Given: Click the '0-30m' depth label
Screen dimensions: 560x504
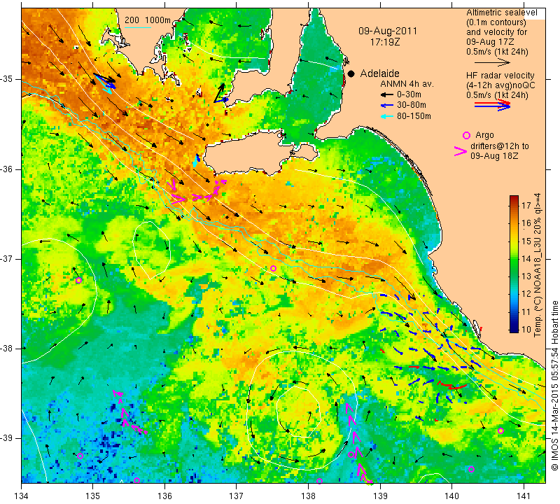Looking at the screenshot, I should point(409,94).
